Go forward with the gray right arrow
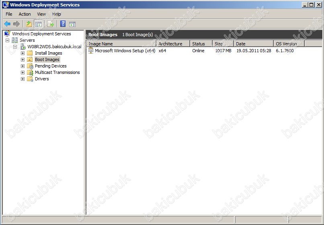The height and width of the screenshot is (225, 324). click(x=16, y=24)
